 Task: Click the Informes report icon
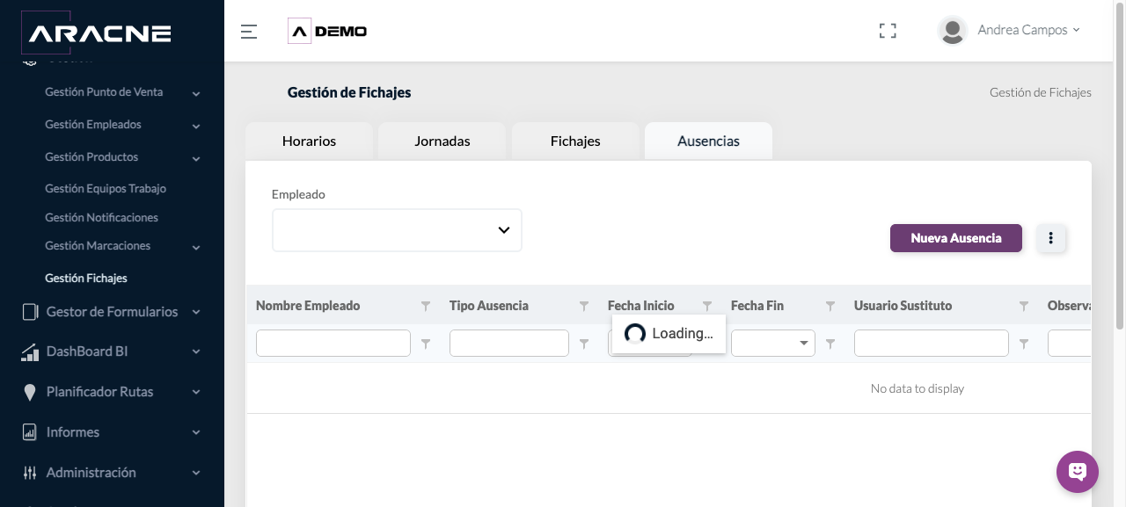tap(30, 432)
